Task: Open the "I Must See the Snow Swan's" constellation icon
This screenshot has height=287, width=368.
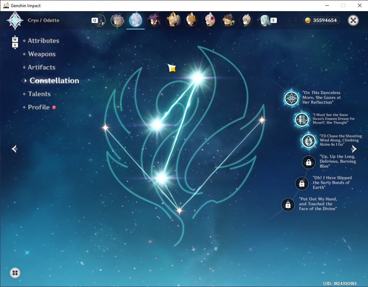Action: click(302, 119)
